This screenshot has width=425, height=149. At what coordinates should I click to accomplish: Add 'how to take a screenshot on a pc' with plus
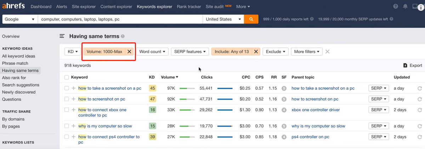74,88
